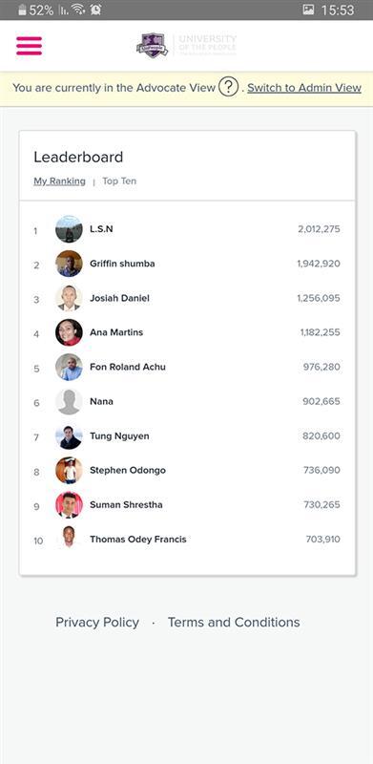Image resolution: width=373 pixels, height=764 pixels.
Task: Tap the battery status icon
Action: [x=22, y=10]
